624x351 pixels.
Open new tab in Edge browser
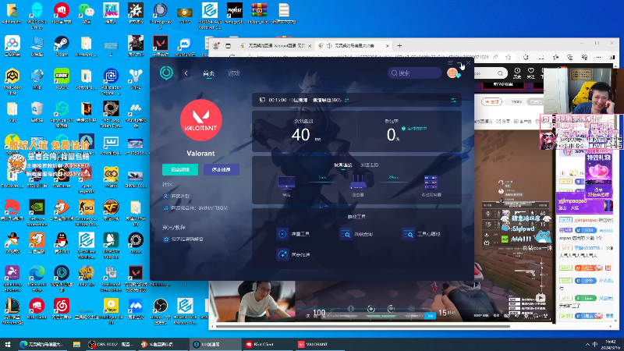[399, 46]
